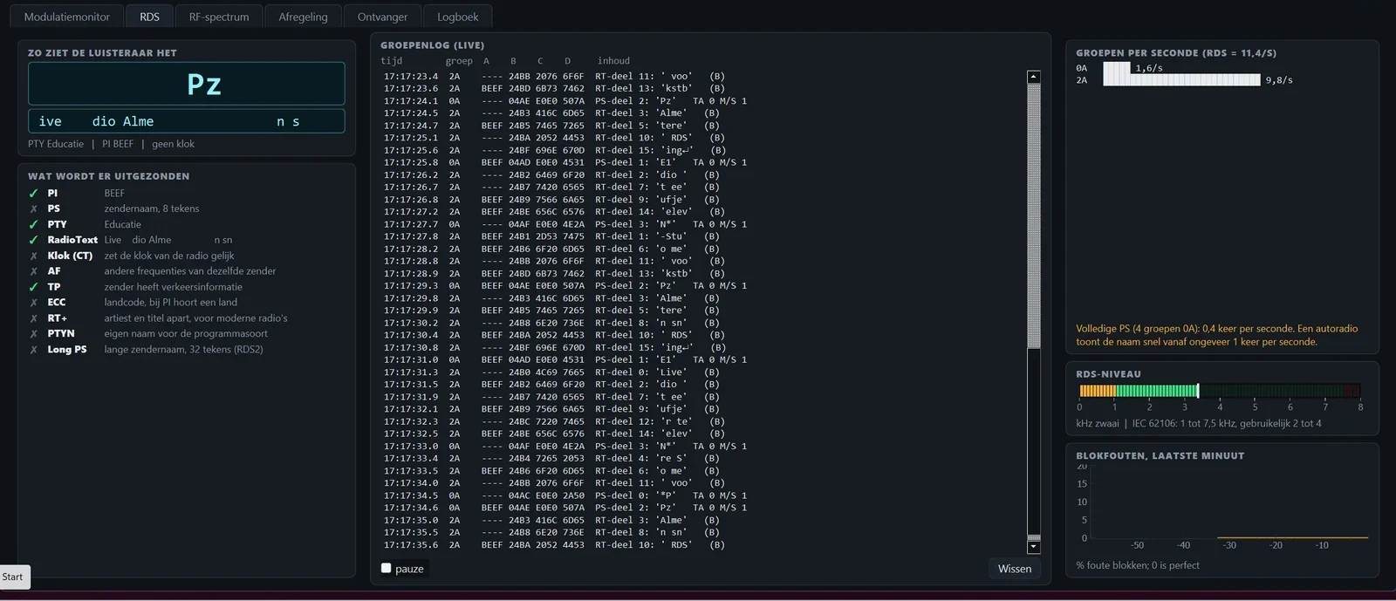Screen dimensions: 1396x601
Task: Click the 'tijd' column header
Action: 392,61
